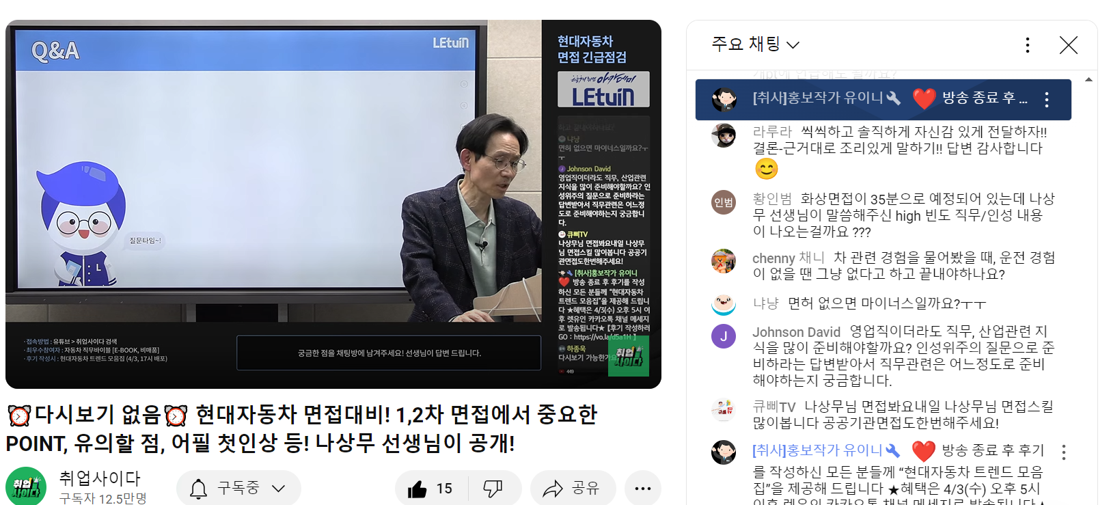Close the chat panel with the X icon
This screenshot has height=505, width=1109.
1068,45
